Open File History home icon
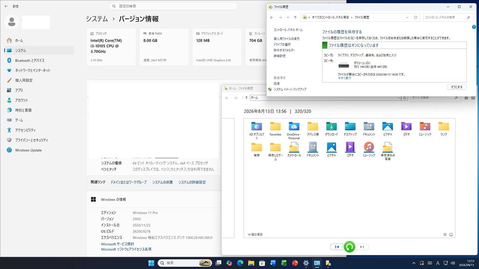This screenshot has width=479, height=269. click(x=466, y=98)
